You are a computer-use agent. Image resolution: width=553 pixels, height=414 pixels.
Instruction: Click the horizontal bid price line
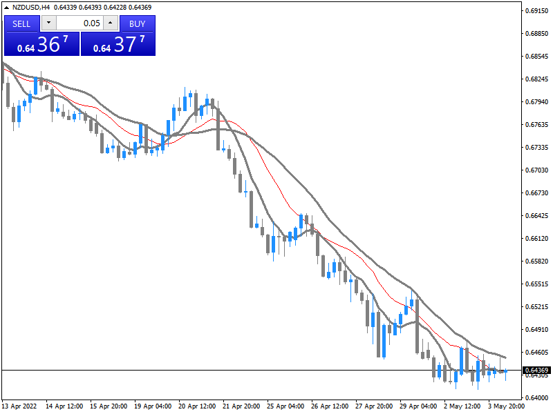coord(207,371)
